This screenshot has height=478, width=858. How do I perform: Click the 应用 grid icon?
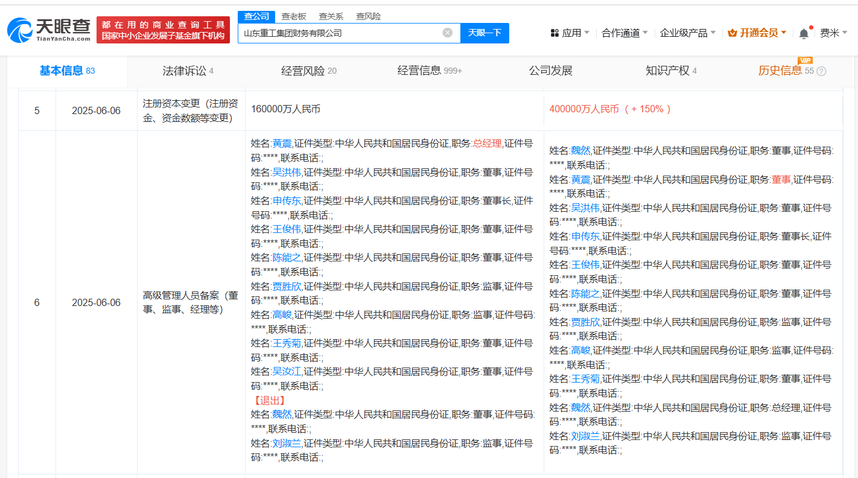(555, 33)
